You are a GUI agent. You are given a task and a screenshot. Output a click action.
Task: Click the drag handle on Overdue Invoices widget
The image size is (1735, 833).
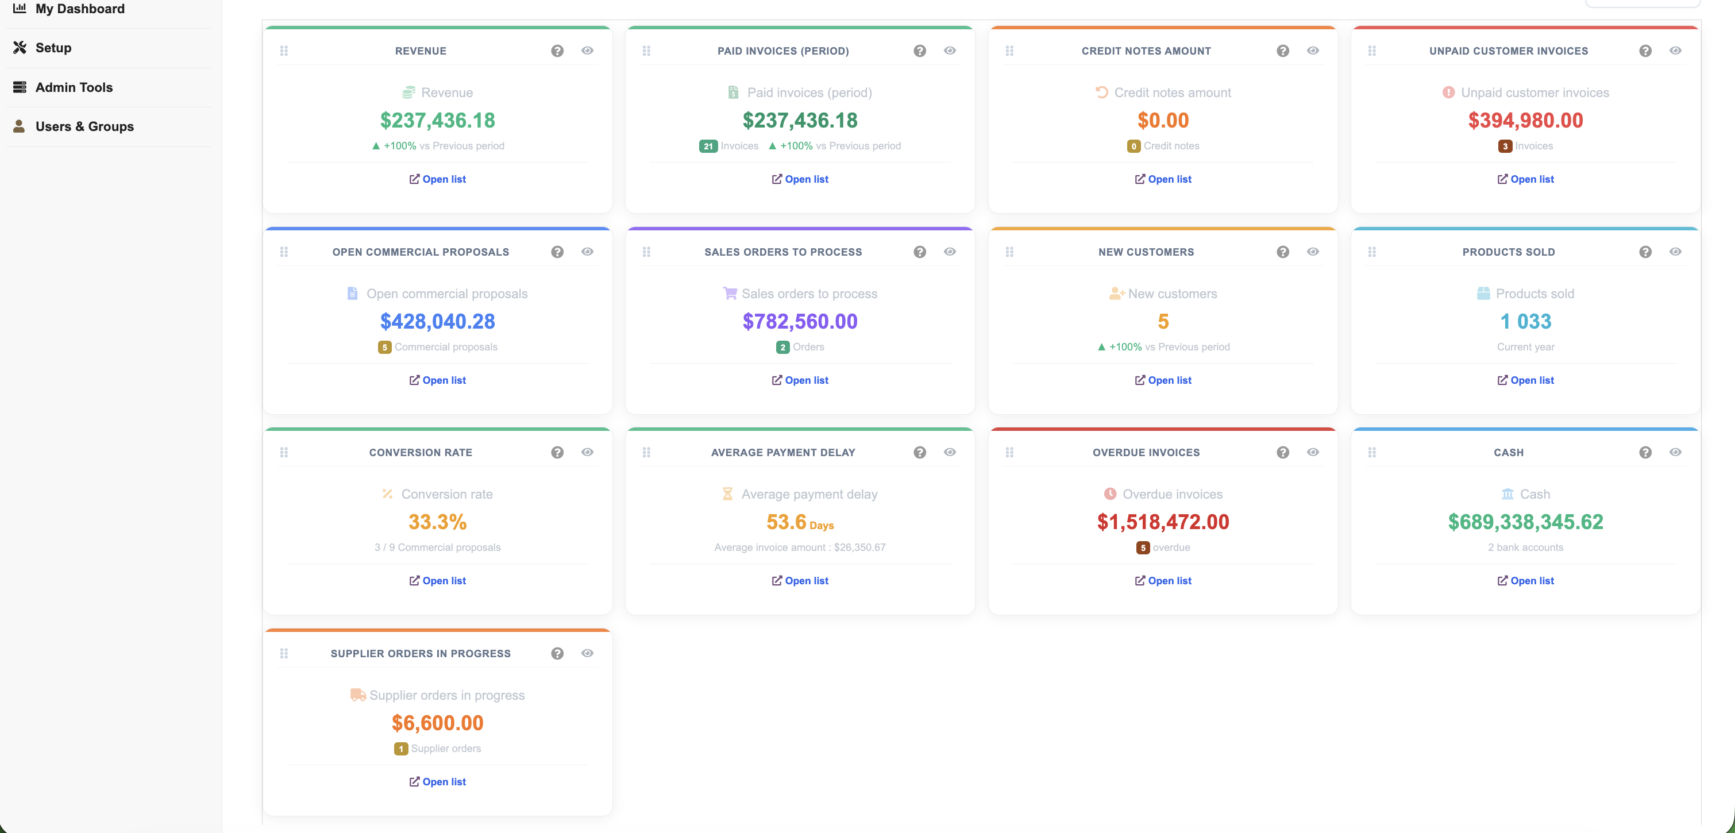click(x=1009, y=453)
